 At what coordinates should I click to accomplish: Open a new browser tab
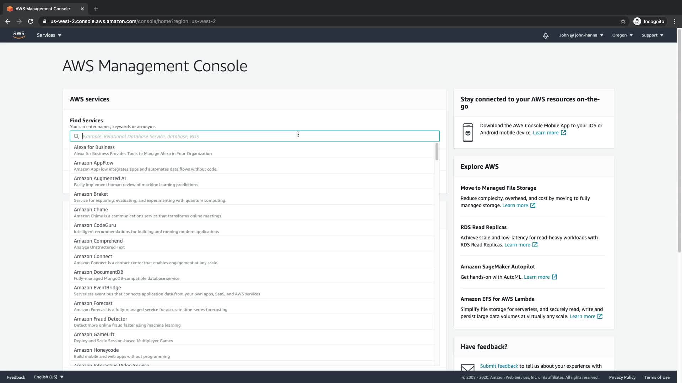tap(96, 9)
